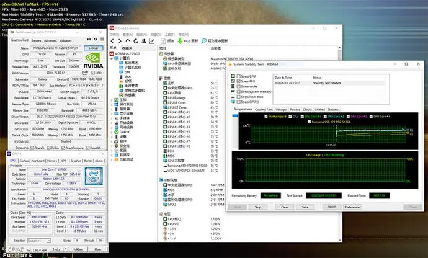
Task: Expand the DirectX tree node
Action: (x=112, y=132)
